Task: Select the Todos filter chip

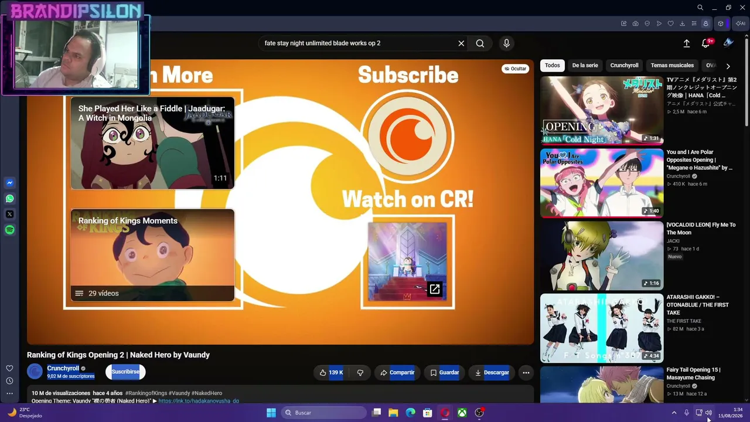Action: coord(553,66)
